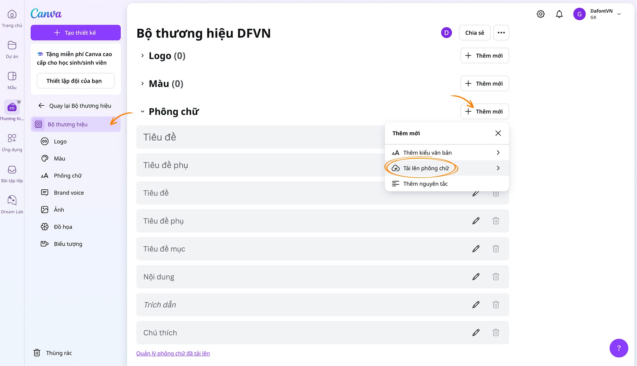Screen dimensions: 637x366
Task: Delete the Nội dung font style
Action: pos(496,277)
